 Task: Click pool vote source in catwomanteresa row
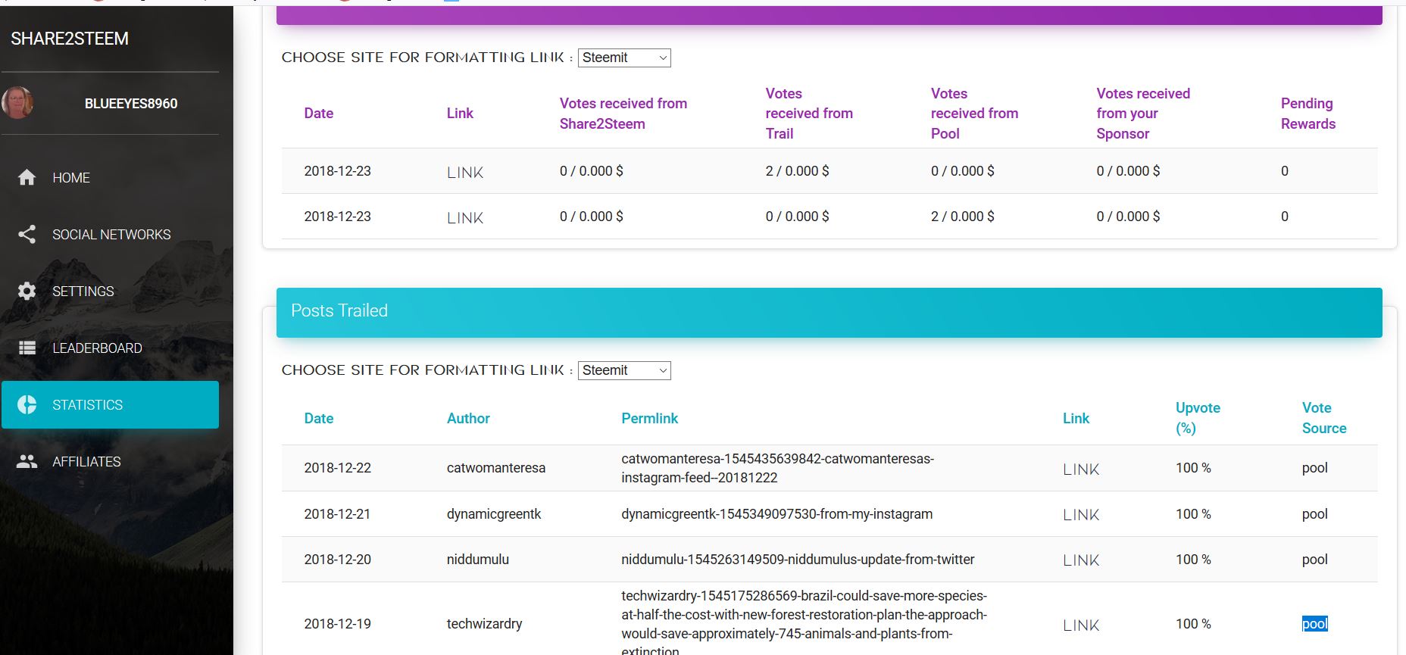click(x=1315, y=468)
